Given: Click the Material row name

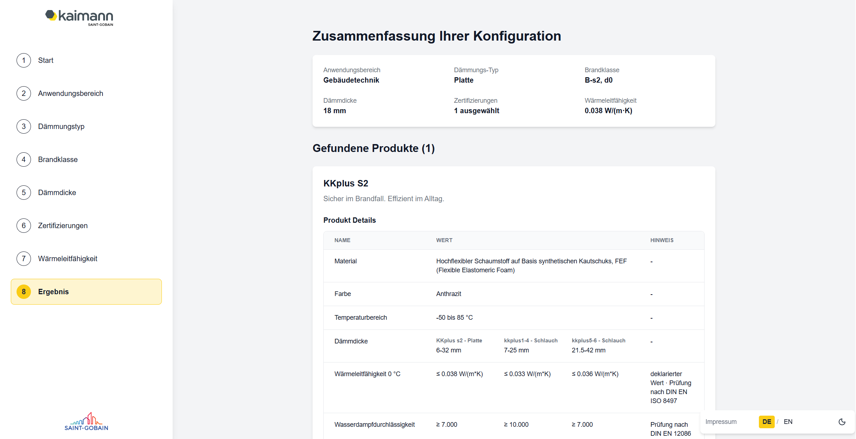Looking at the screenshot, I should click(x=345, y=261).
